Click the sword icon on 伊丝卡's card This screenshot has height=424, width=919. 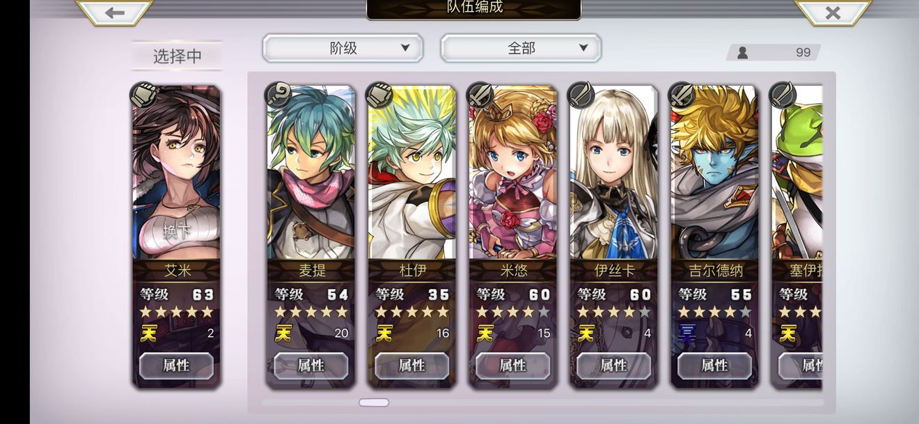(x=581, y=94)
